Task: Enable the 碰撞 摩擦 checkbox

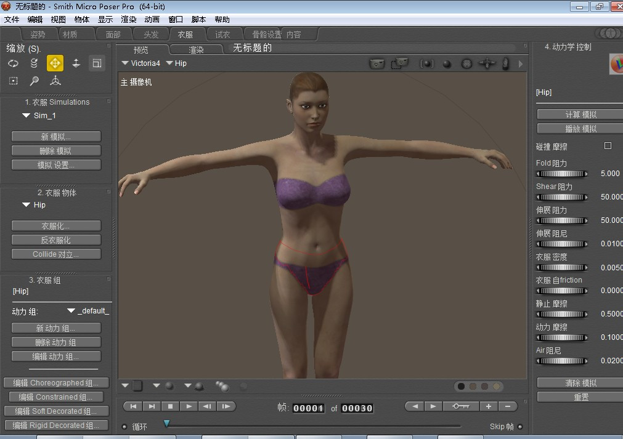Action: pos(608,146)
